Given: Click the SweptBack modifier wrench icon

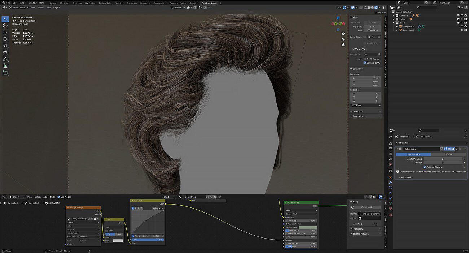Looking at the screenshot, I should pos(419,26).
